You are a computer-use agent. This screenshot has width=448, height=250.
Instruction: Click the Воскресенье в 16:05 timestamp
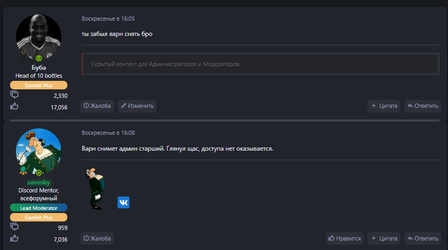[x=108, y=18]
